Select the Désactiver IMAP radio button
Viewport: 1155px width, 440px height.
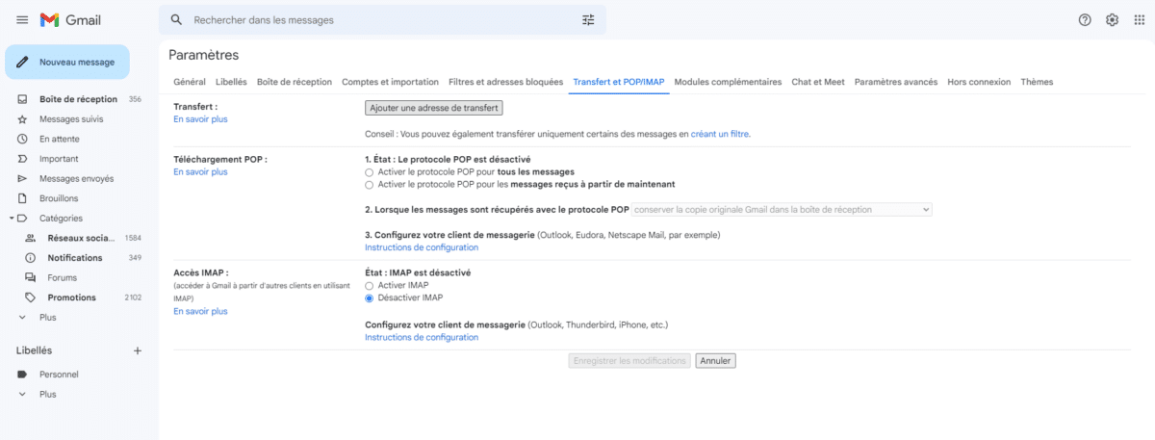369,298
